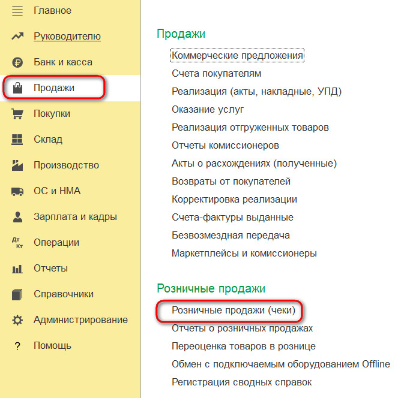The width and height of the screenshot is (407, 398).
Task: Select the Операции section
Action: [x=56, y=243]
